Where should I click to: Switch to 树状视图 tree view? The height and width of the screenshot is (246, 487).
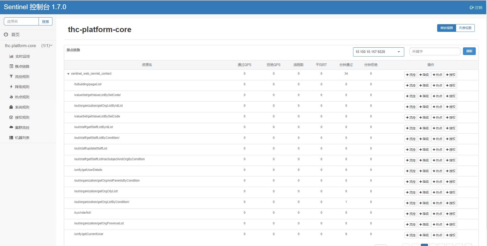tap(447, 28)
